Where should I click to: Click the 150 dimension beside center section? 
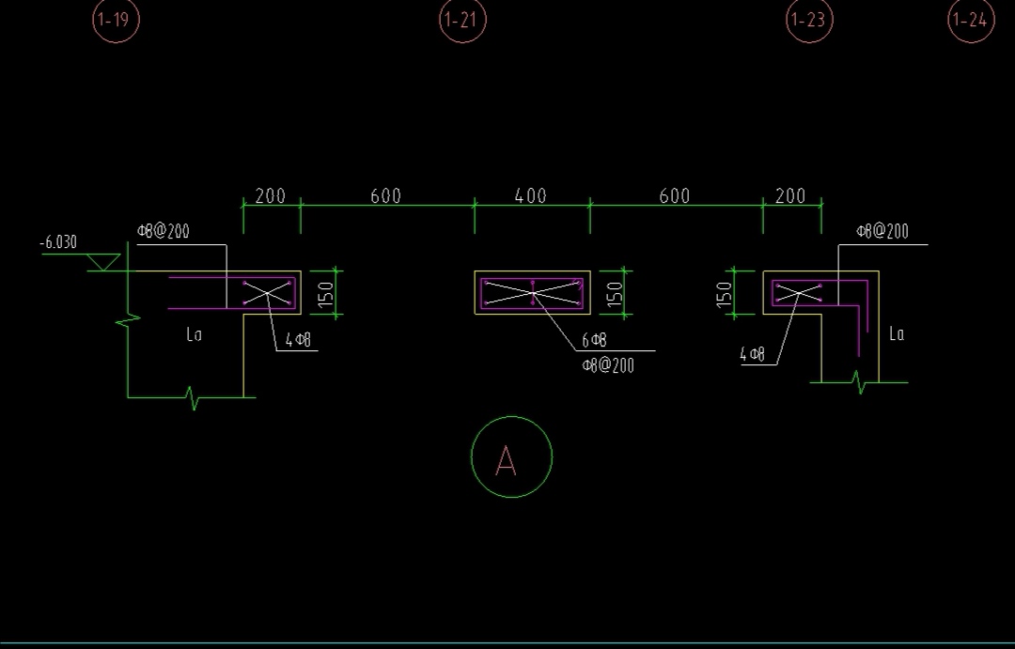click(x=617, y=294)
